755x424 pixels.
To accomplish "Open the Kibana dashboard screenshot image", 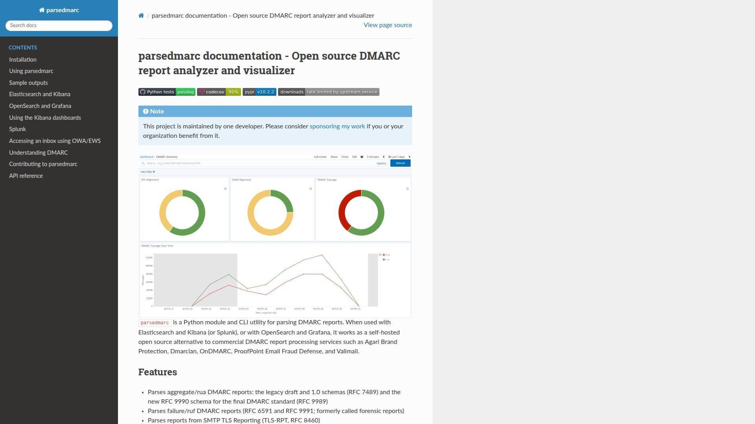I will (275, 236).
